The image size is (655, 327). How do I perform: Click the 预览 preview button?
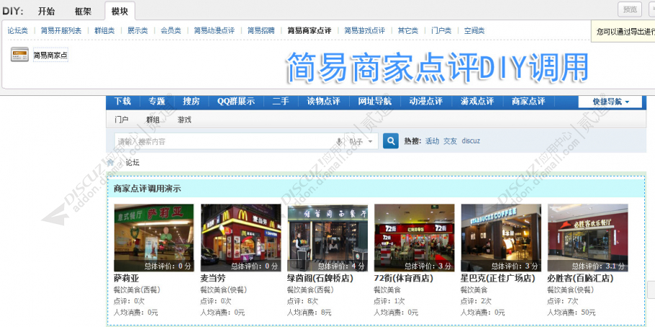(630, 9)
